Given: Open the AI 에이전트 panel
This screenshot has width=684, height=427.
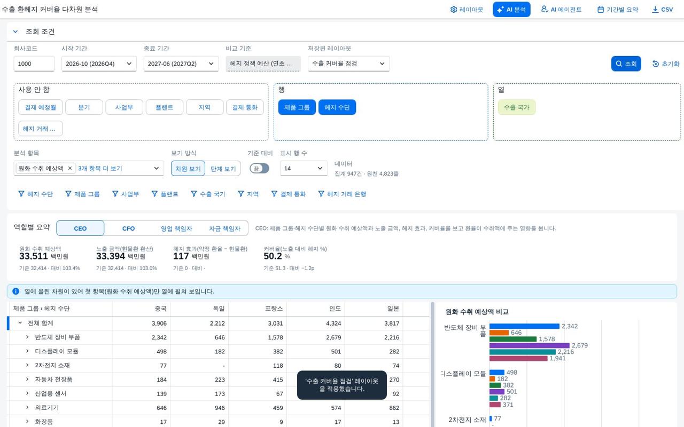Looking at the screenshot, I should [561, 10].
